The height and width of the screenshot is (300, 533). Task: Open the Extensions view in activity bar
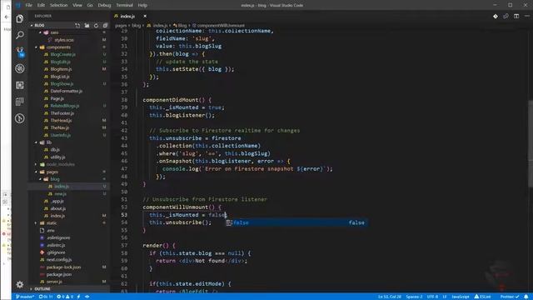pos(20,85)
